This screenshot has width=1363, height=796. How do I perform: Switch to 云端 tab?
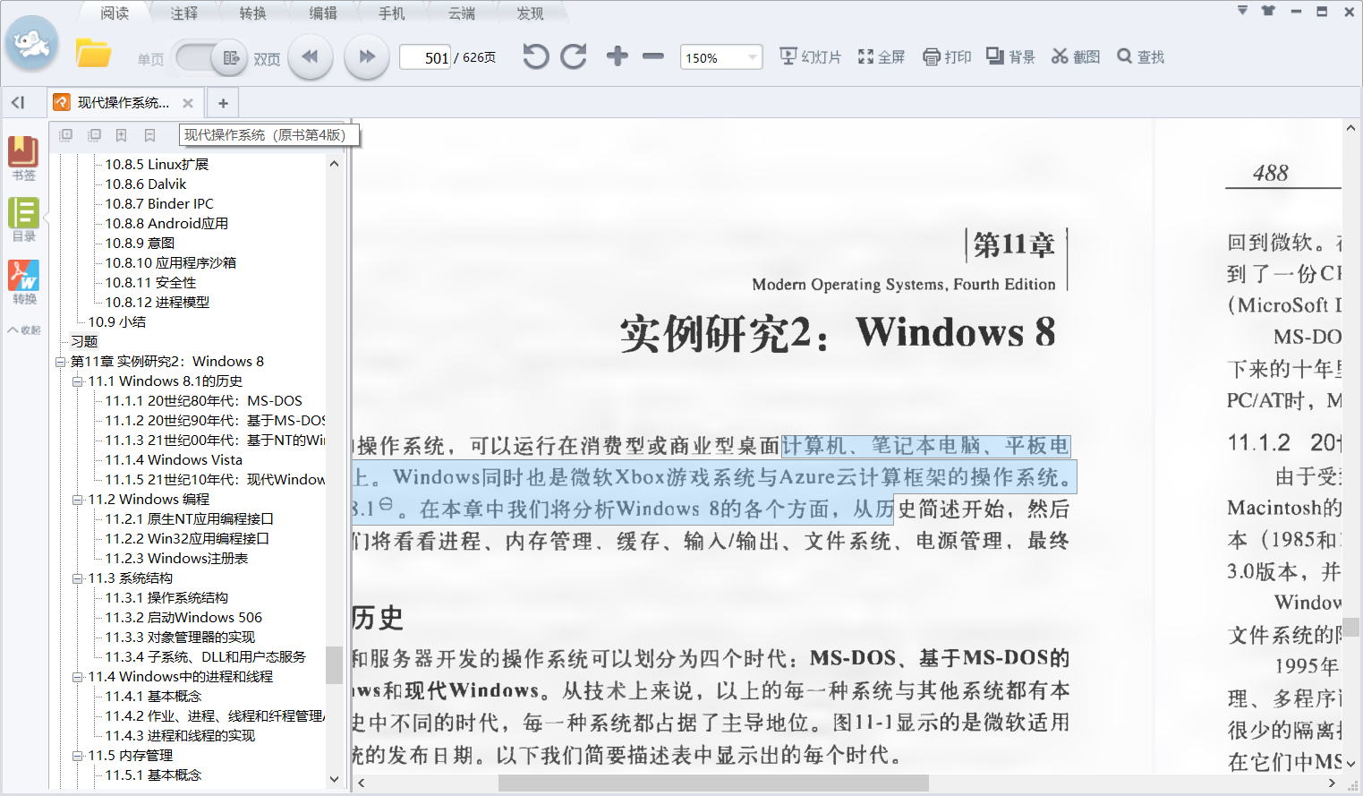tap(462, 13)
